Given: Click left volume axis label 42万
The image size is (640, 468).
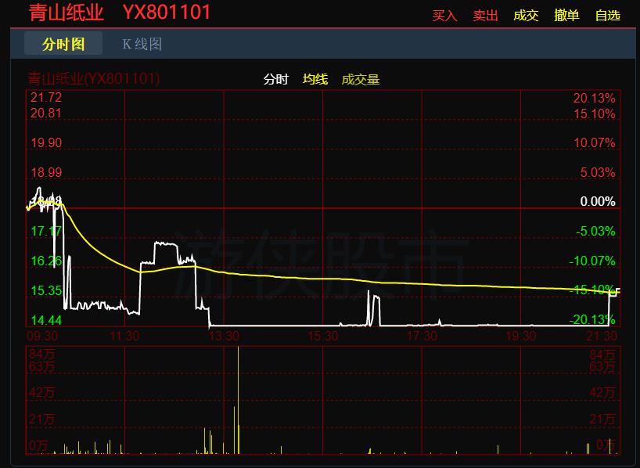Looking at the screenshot, I should (41, 392).
